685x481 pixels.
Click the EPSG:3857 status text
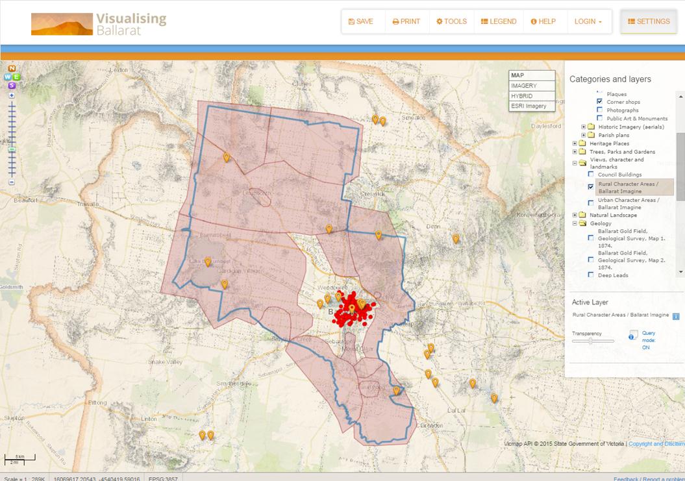(163, 478)
